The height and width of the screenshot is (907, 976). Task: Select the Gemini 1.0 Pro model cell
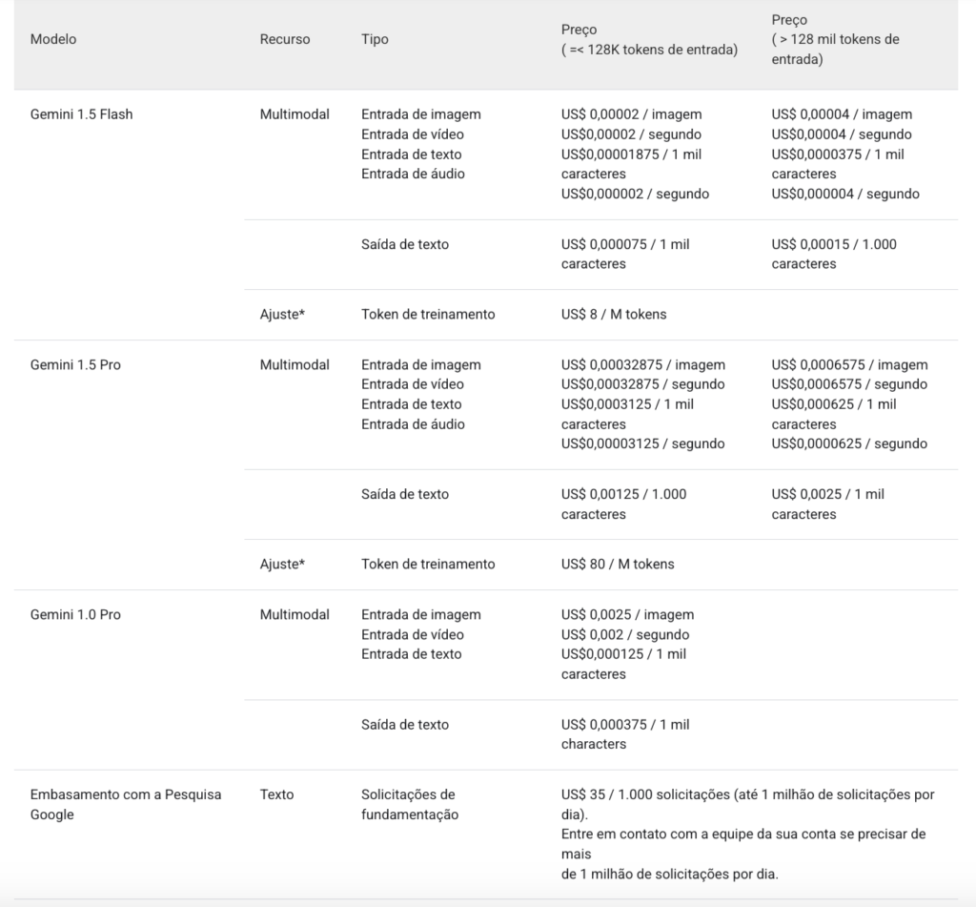[x=75, y=614]
